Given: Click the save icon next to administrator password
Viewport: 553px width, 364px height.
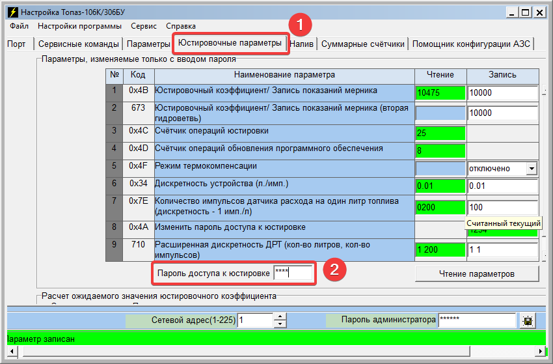Looking at the screenshot, I should (527, 321).
